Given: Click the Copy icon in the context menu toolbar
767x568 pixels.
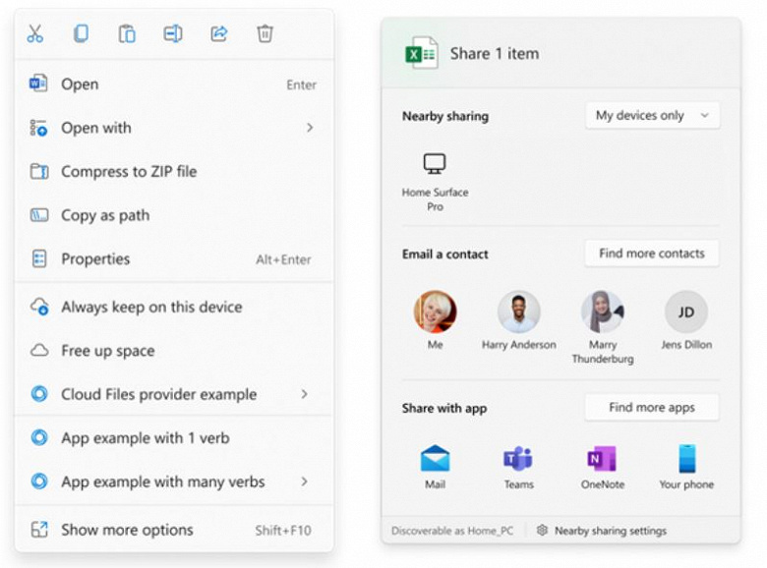Looking at the screenshot, I should click(x=81, y=33).
